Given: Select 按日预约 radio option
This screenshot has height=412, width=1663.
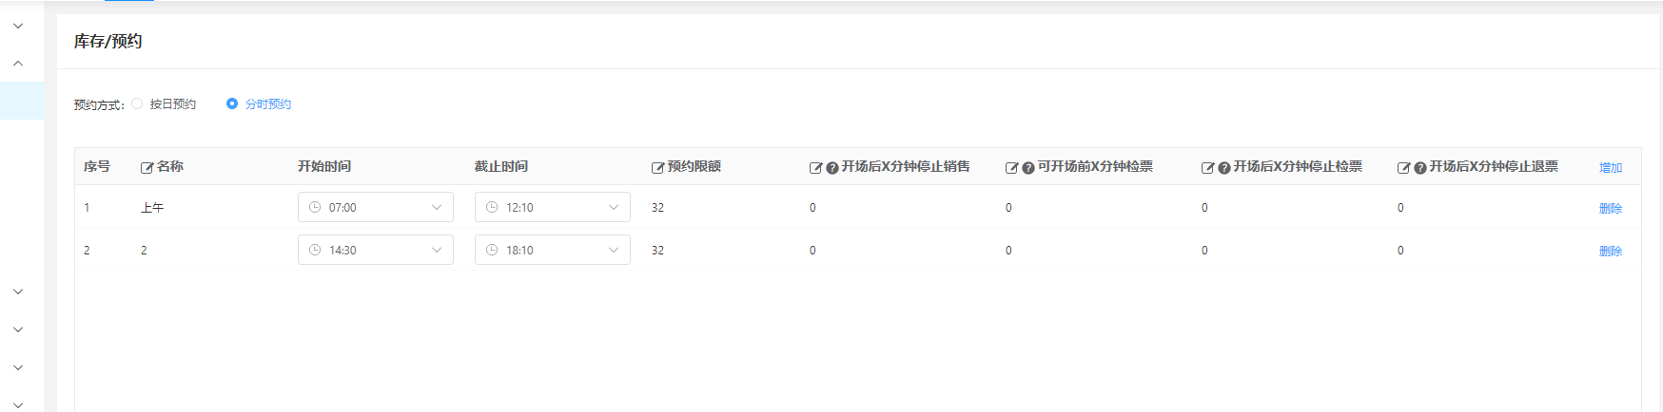Looking at the screenshot, I should (x=138, y=104).
